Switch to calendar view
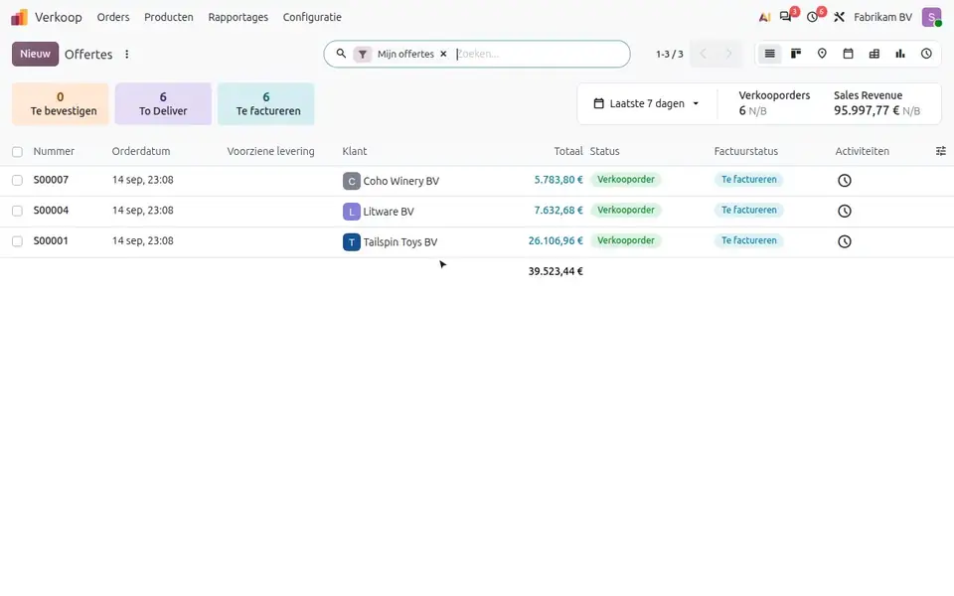Viewport: 954px width, 596px height. point(848,54)
